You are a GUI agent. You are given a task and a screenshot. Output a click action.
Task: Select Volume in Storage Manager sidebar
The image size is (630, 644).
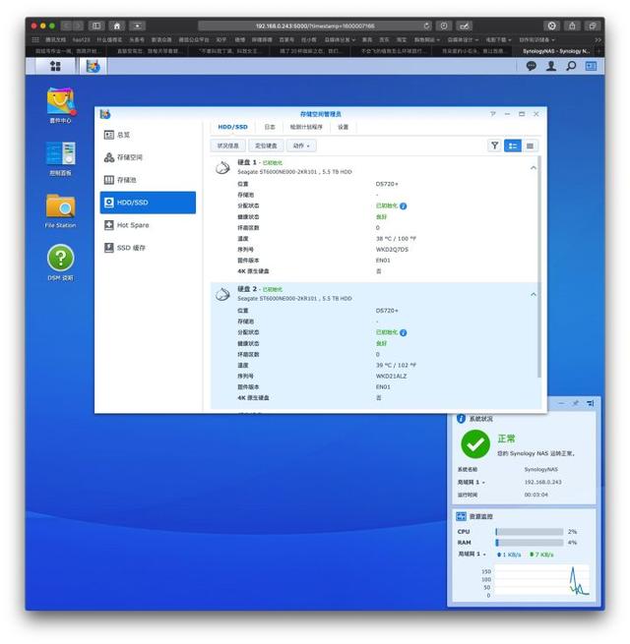148,157
